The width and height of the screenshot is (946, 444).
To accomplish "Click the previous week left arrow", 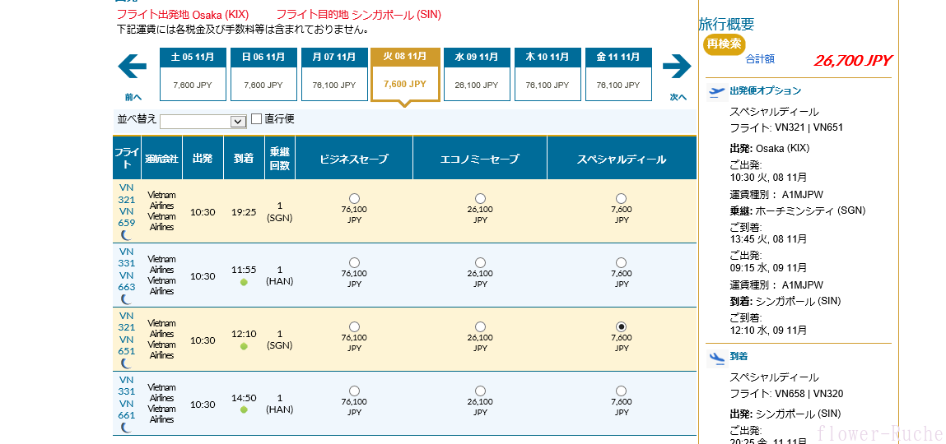I will coord(132,67).
